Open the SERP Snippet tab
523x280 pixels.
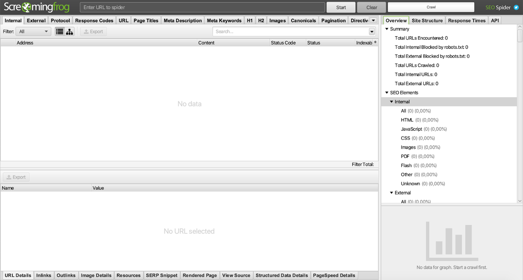click(162, 275)
